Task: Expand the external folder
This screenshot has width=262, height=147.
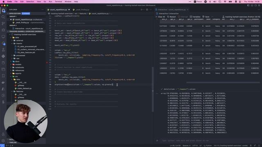Action: pyautogui.click(x=20, y=40)
